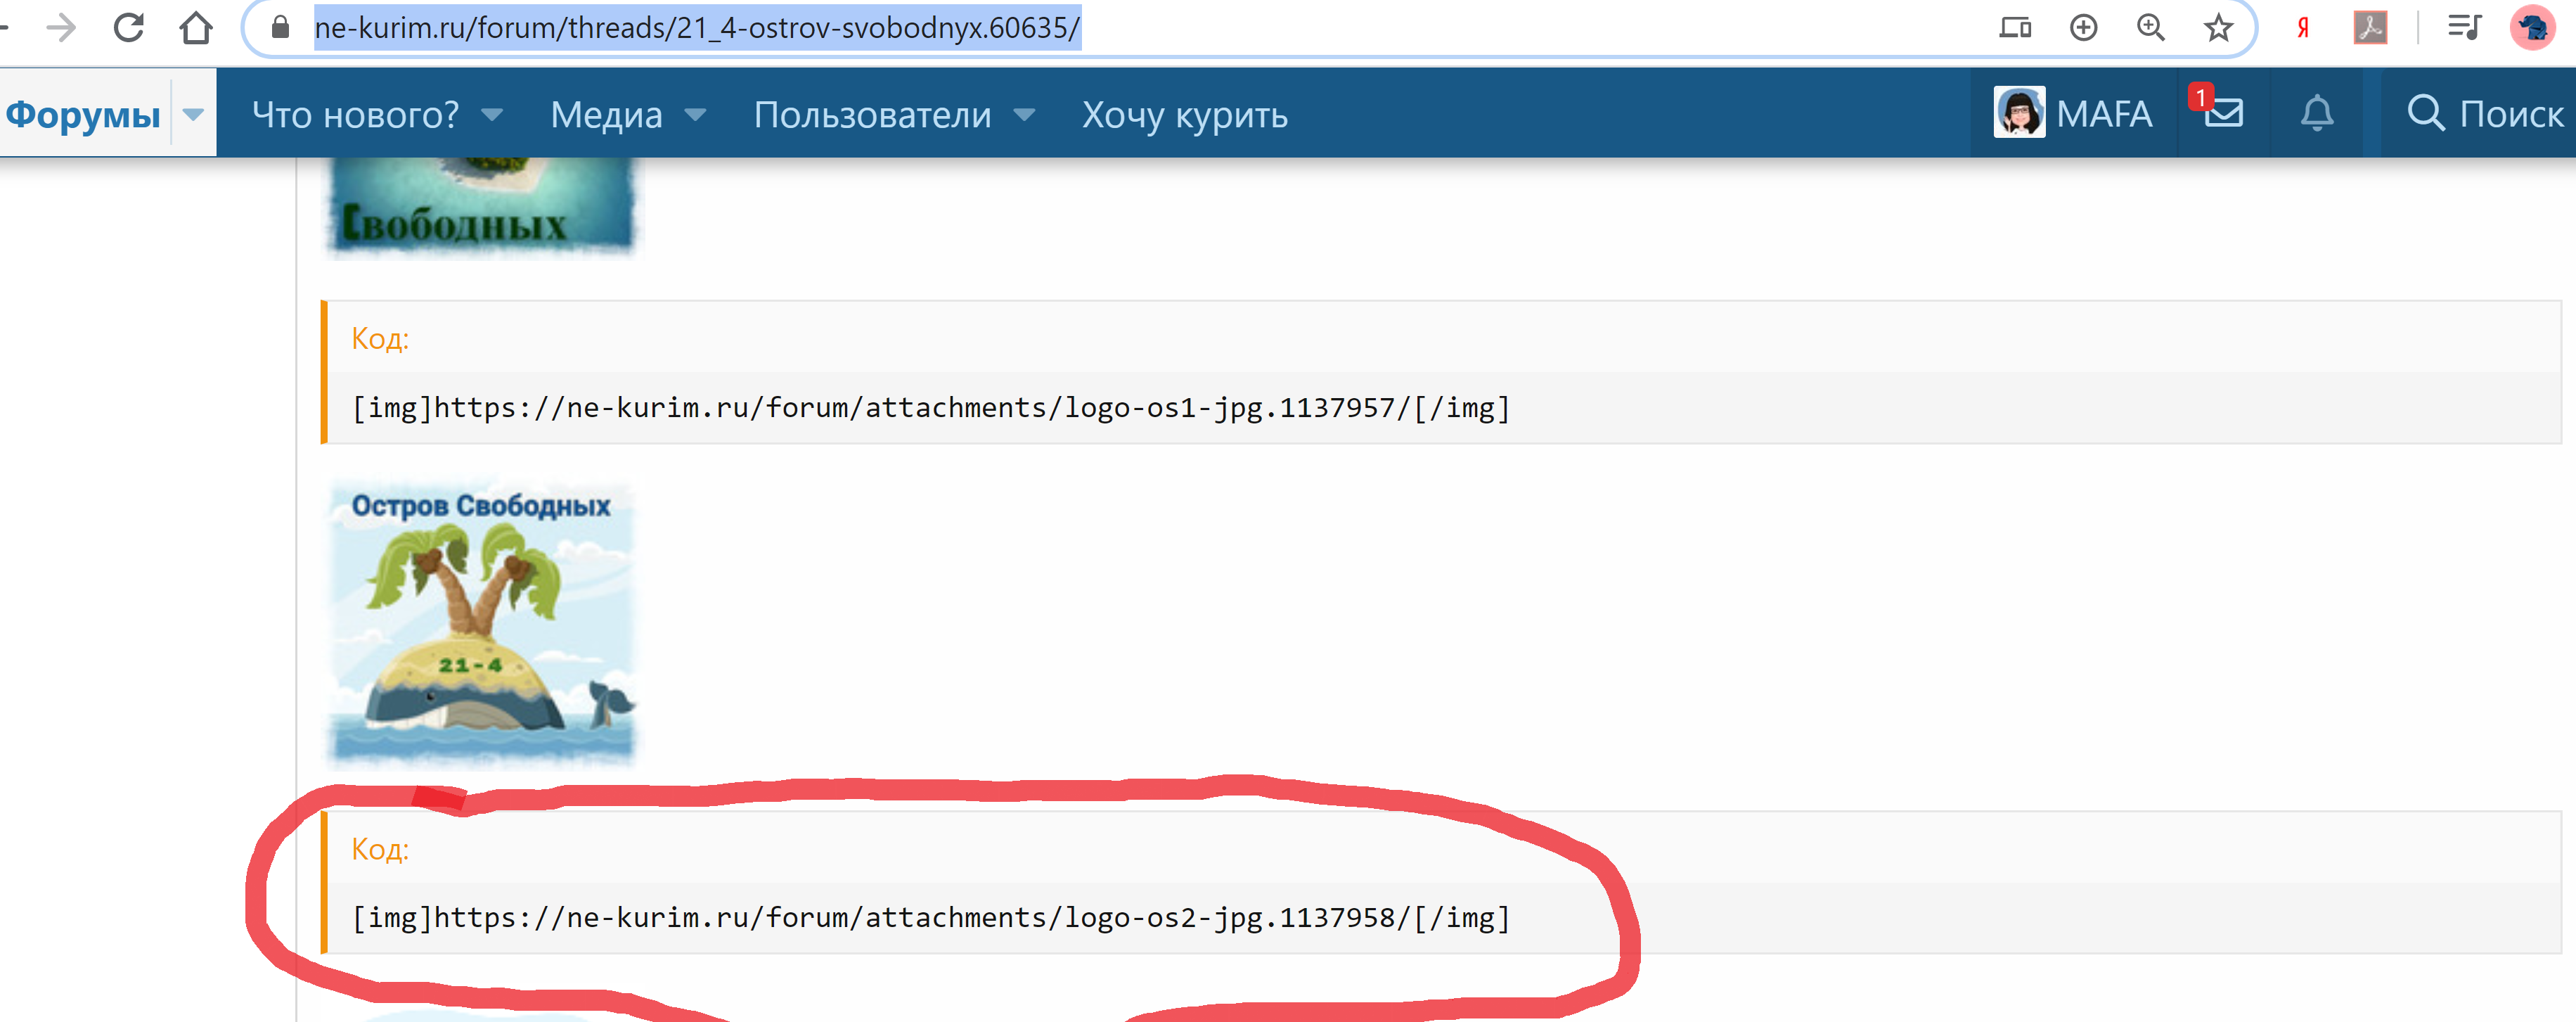Go to the browser home page icon

196,27
